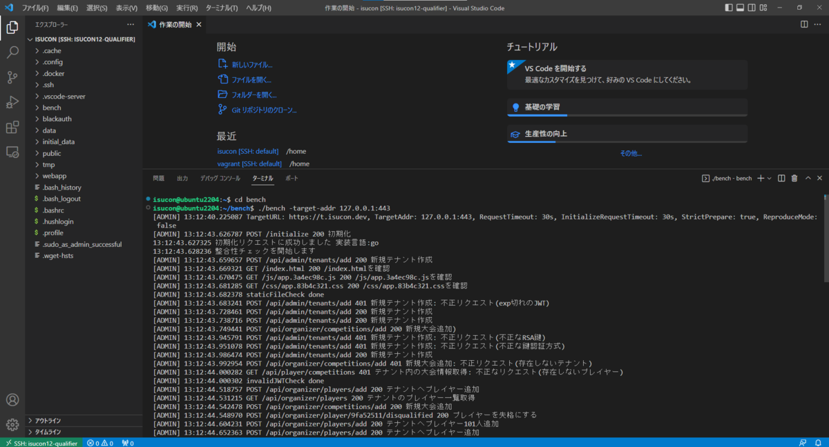Maximize the panel size chevron
Viewport: 829px width, 447px height.
807,178
